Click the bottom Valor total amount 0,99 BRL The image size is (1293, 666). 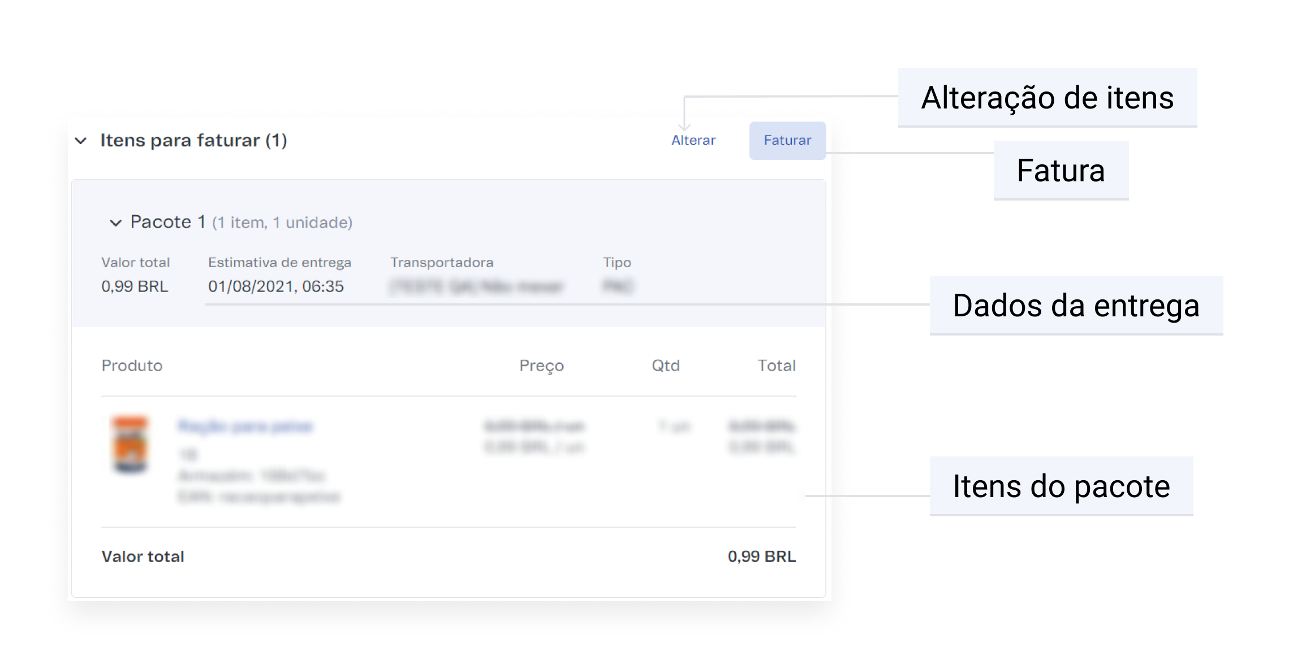point(761,556)
